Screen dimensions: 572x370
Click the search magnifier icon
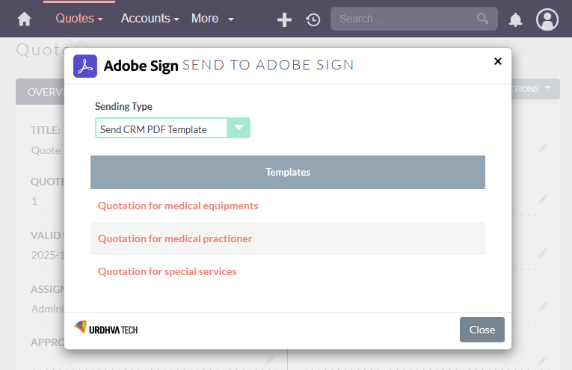pos(483,19)
